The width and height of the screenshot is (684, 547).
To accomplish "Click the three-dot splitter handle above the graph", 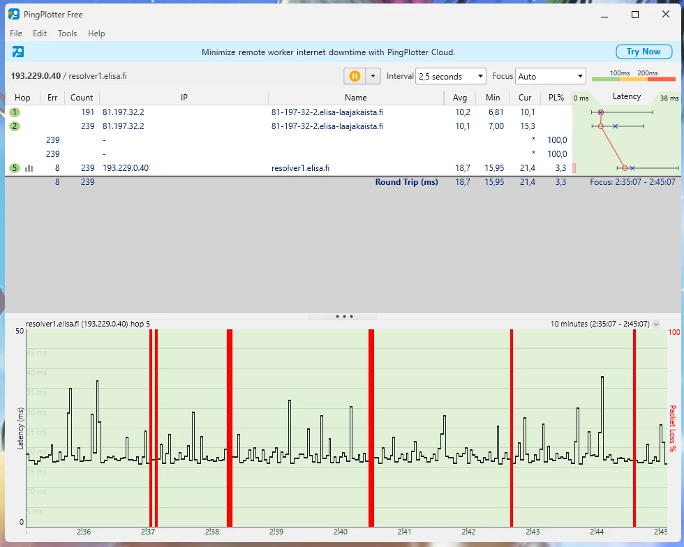I will 344,316.
